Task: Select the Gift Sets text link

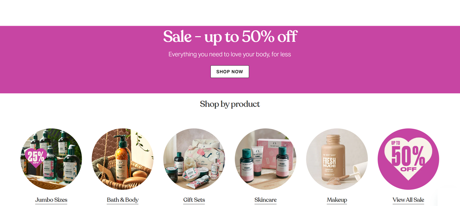Action: [194, 200]
